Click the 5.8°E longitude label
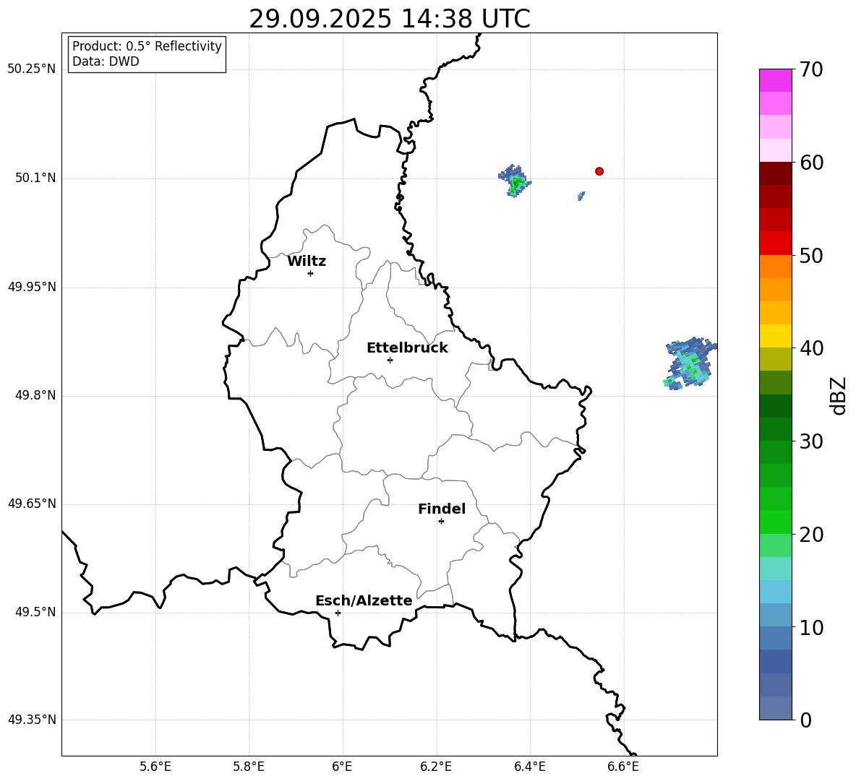This screenshot has width=856, height=781. tap(249, 767)
